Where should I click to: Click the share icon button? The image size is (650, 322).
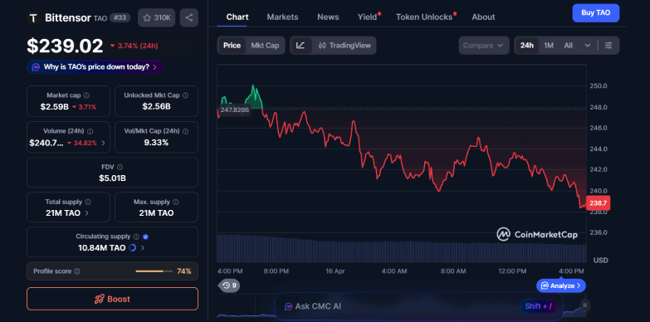pos(189,17)
